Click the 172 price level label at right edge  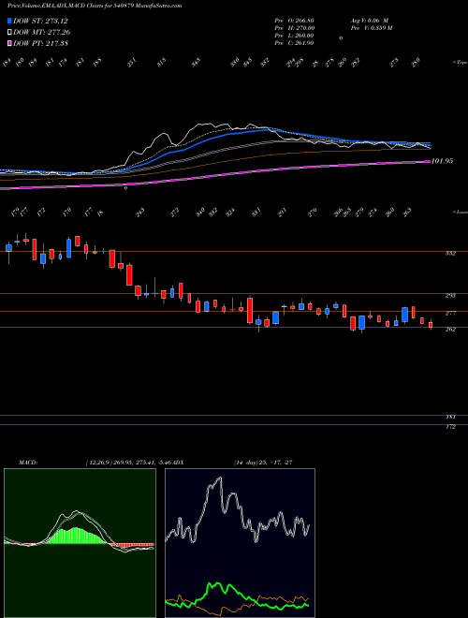coord(451,427)
